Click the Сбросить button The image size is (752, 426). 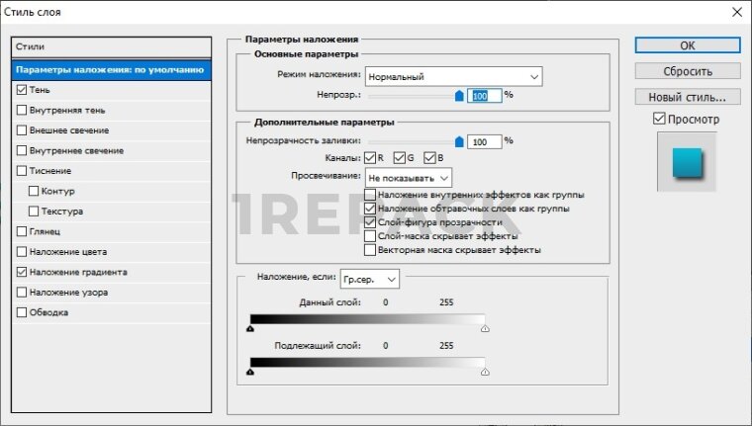click(687, 71)
